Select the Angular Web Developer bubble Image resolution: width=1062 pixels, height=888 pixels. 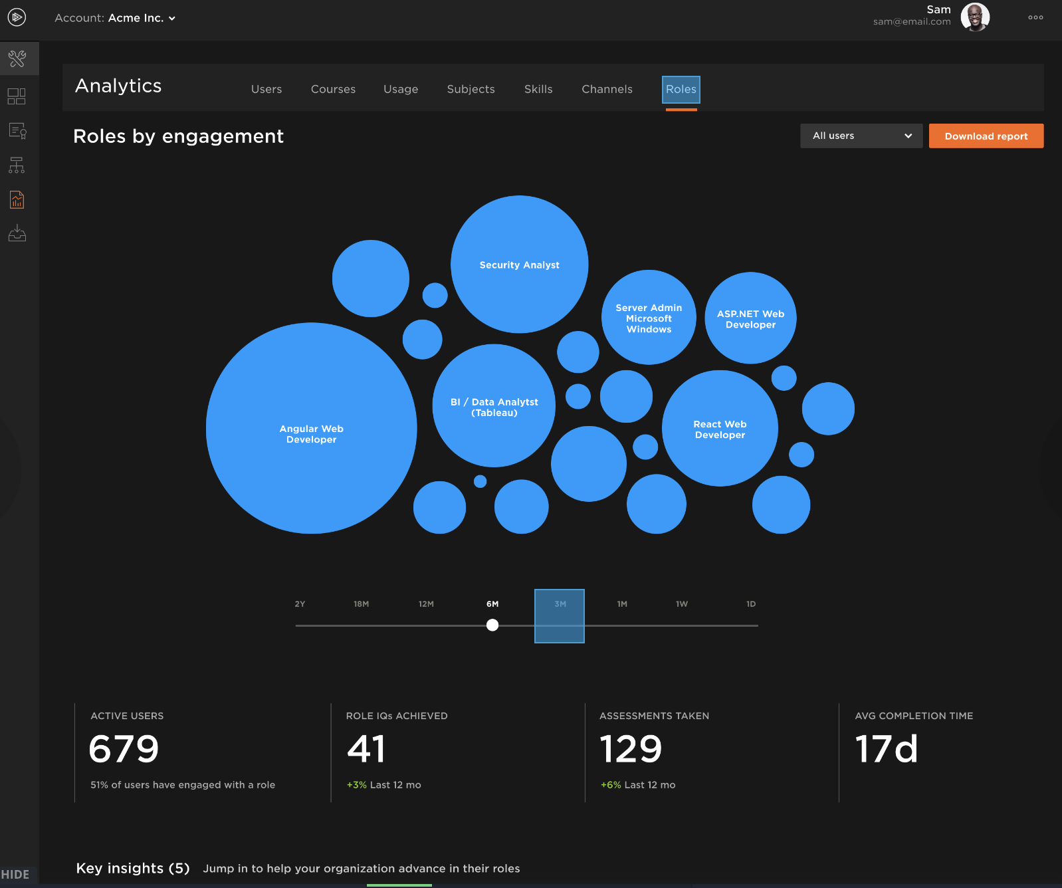coord(312,428)
